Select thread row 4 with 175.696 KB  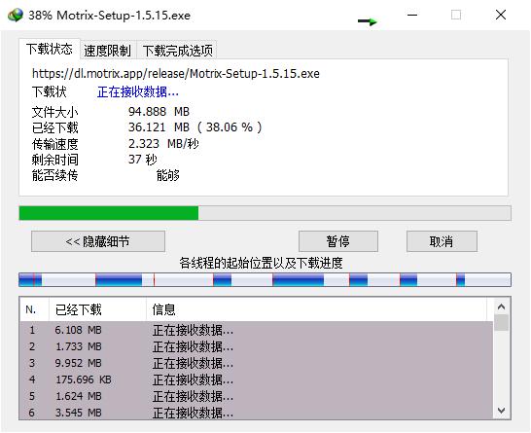tap(257, 379)
